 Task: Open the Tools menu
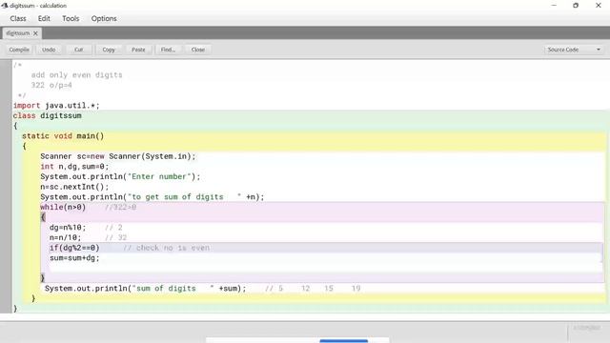click(71, 18)
